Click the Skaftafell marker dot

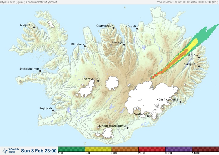[148, 116]
